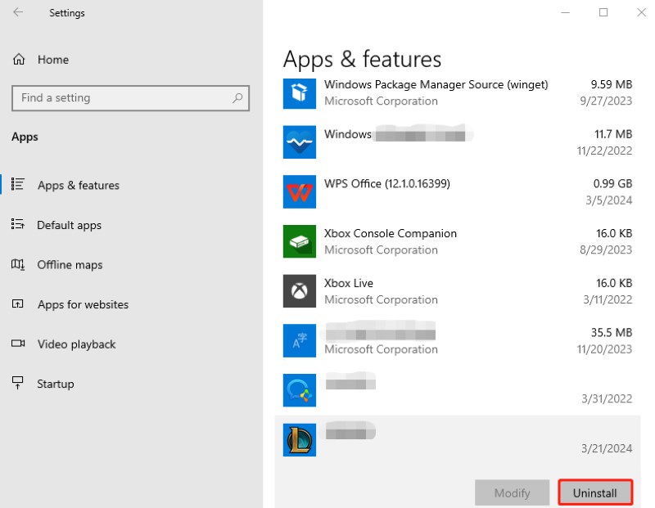Click the Apps & features list icon

(17, 184)
